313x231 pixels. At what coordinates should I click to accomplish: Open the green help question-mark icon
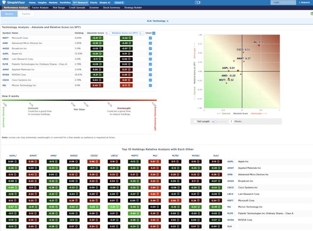pyautogui.click(x=311, y=13)
